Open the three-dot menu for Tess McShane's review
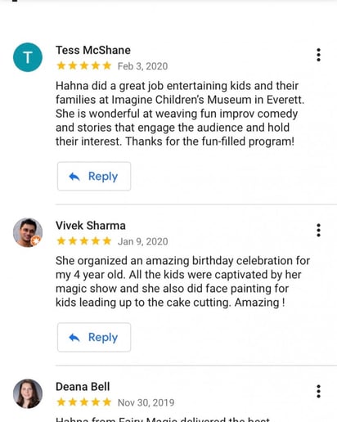Image resolution: width=337 pixels, height=422 pixels. (318, 55)
